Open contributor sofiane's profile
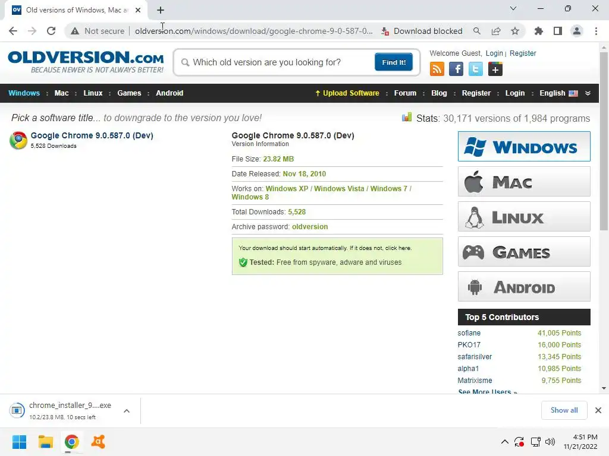The height and width of the screenshot is (456, 609). tap(469, 333)
